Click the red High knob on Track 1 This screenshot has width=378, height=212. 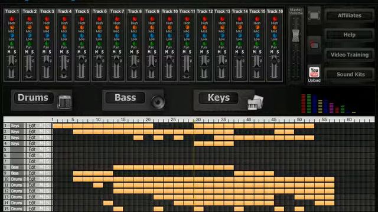[12, 19]
